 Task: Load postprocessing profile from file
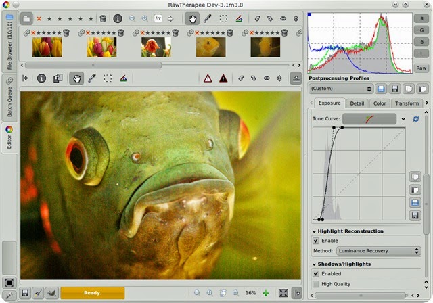point(381,89)
